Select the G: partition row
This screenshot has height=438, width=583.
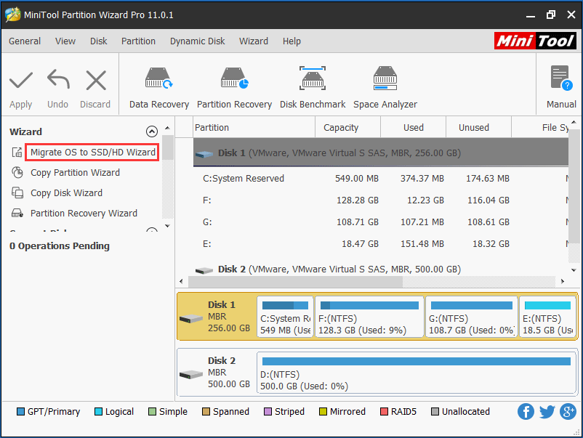(x=381, y=222)
